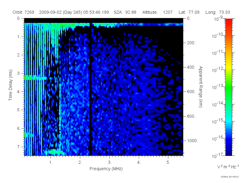The height and width of the screenshot is (183, 244).
Task: Click the green band of the color scale
Action: 229,88
